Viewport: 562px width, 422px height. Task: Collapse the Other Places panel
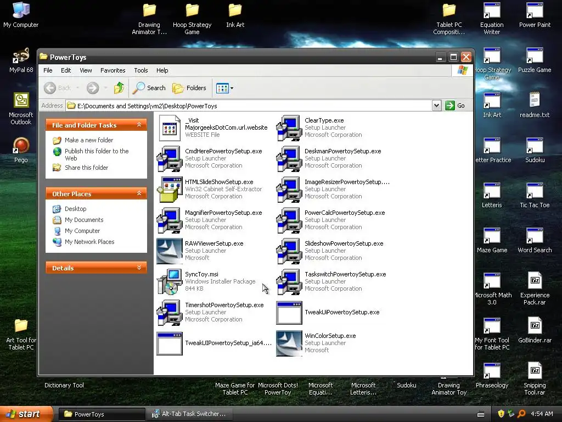tap(139, 194)
